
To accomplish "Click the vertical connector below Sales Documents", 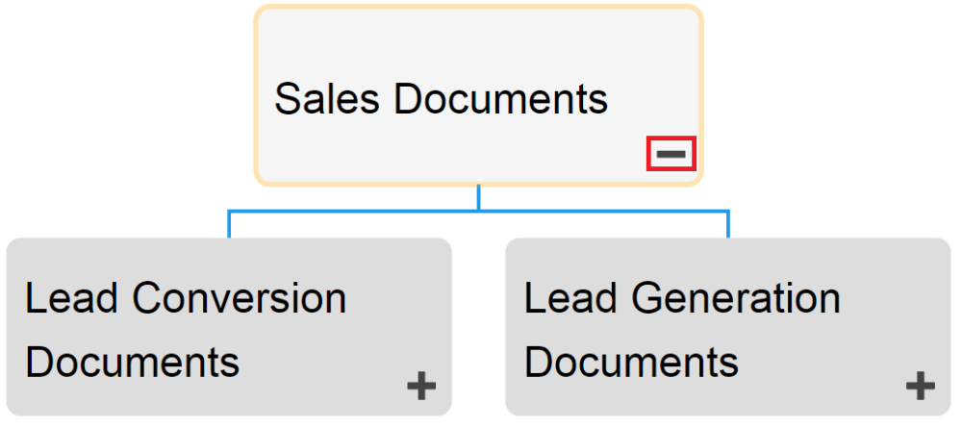I will [478, 197].
